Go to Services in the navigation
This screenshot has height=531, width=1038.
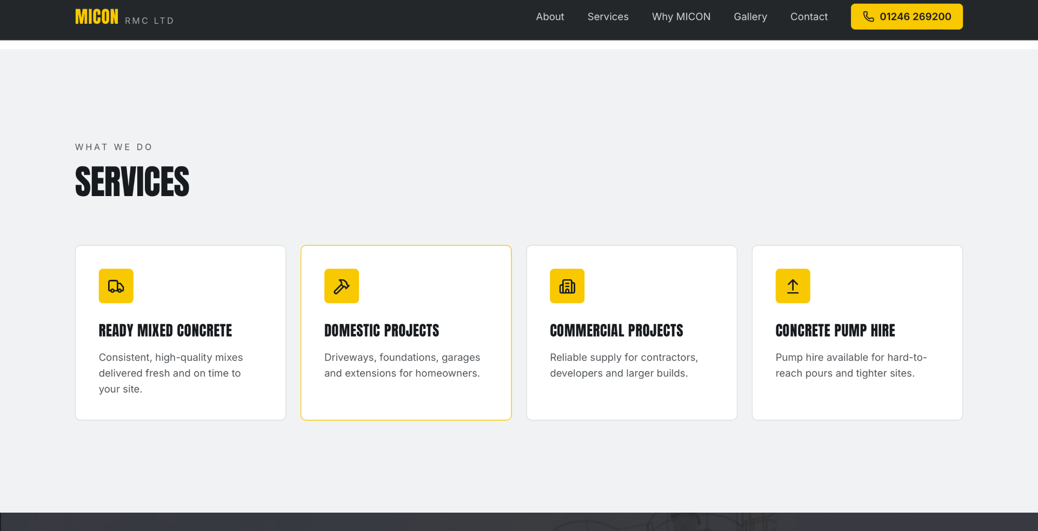point(608,17)
